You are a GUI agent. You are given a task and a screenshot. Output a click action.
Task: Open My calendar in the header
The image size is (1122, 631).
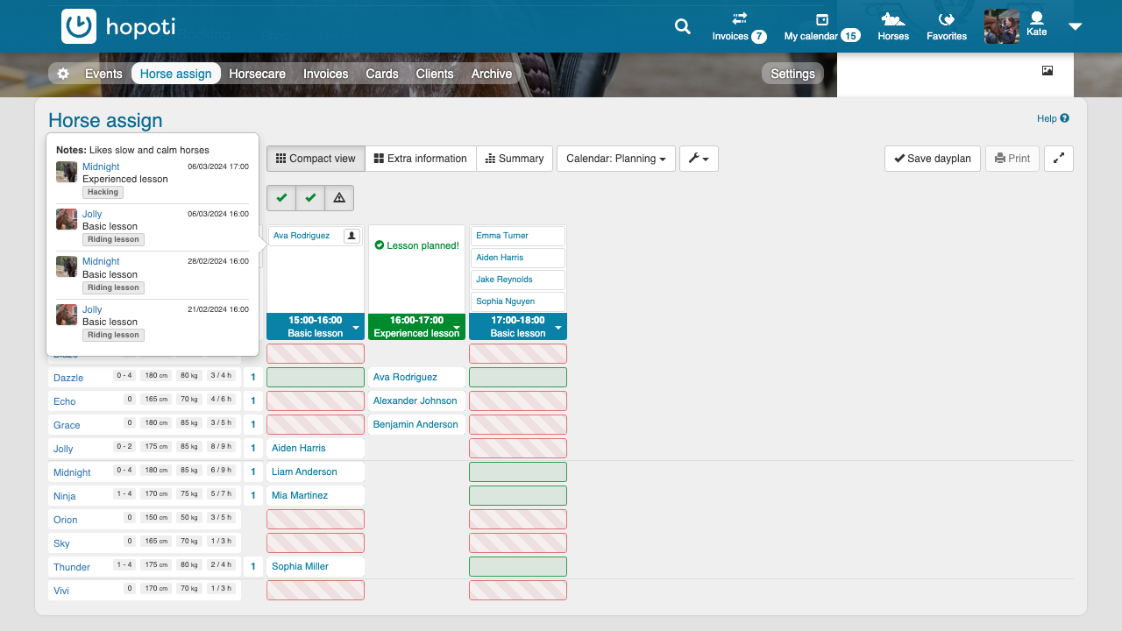[821, 27]
